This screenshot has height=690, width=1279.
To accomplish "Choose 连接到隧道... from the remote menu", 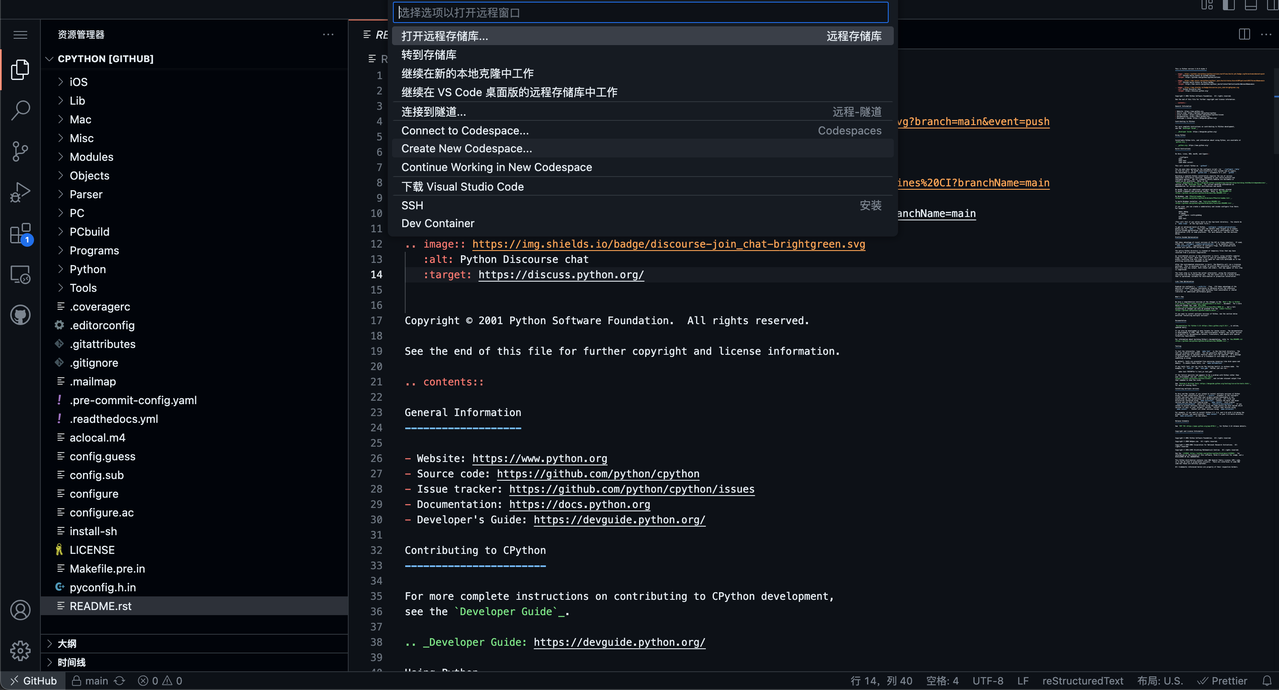I will [x=433, y=112].
